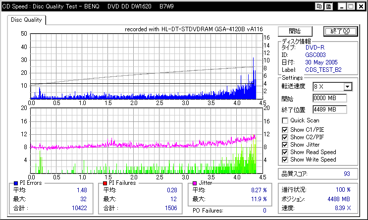Toggle Show C1/PIE checkbox
Screen dimensions: 368x220
coord(285,130)
